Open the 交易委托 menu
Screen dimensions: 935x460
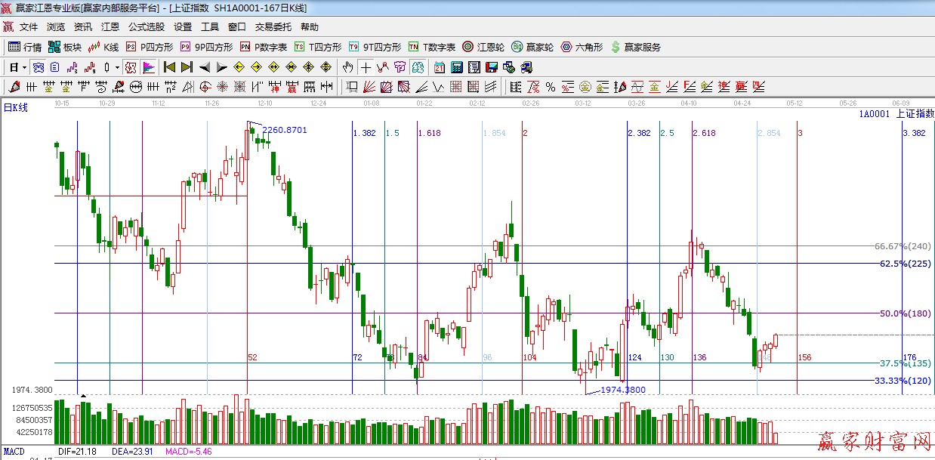pos(273,26)
